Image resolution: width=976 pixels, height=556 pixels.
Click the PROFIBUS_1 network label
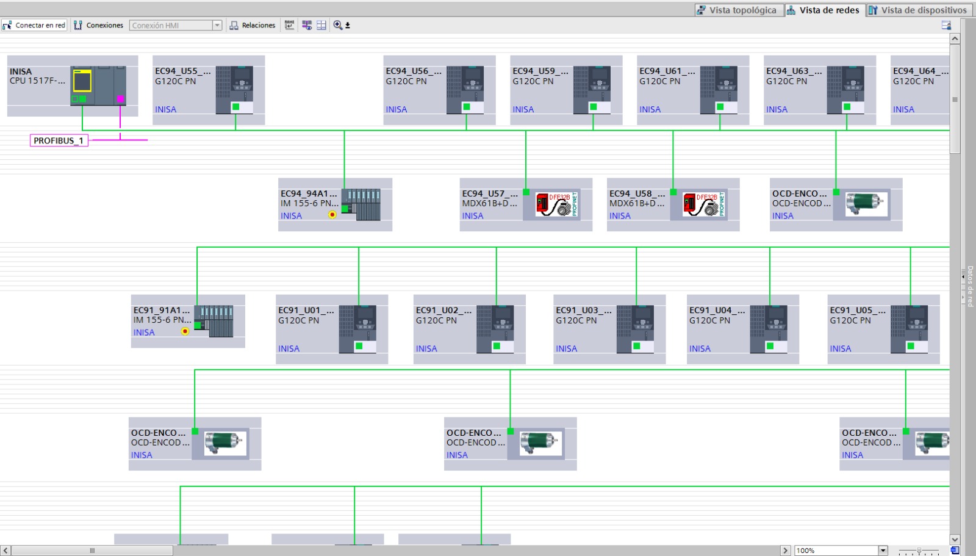(x=59, y=140)
